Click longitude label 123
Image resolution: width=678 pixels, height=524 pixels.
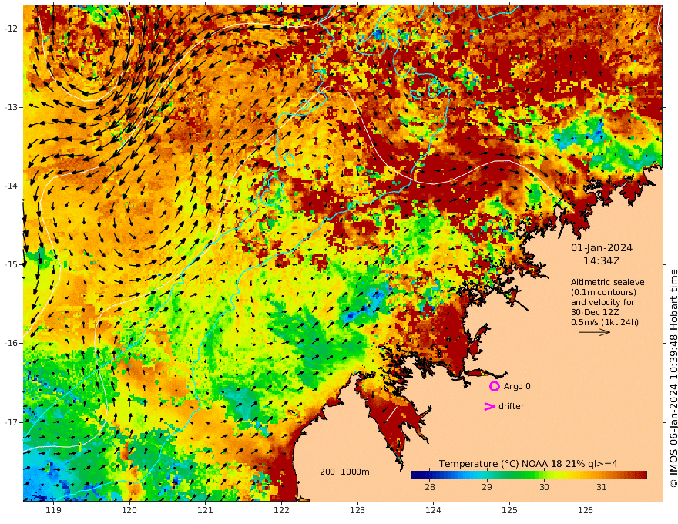357,511
